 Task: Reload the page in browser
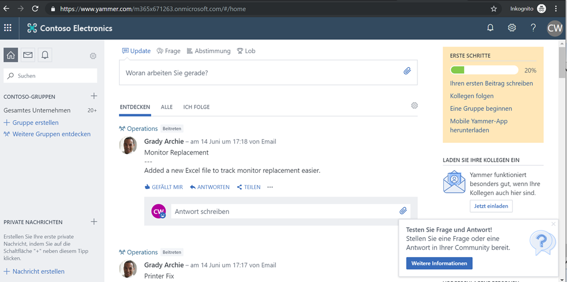pyautogui.click(x=35, y=9)
